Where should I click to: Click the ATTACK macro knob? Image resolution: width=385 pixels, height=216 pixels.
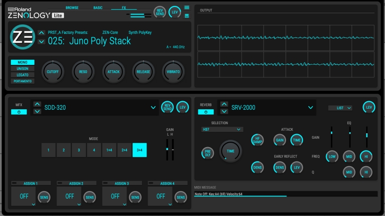coord(113,72)
